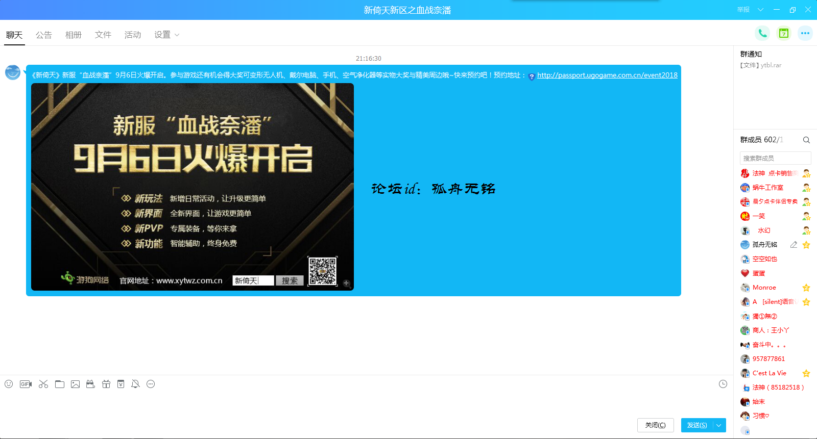This screenshot has width=817, height=439.
Task: Click the avatar of member 水幻
Action: coord(745,230)
